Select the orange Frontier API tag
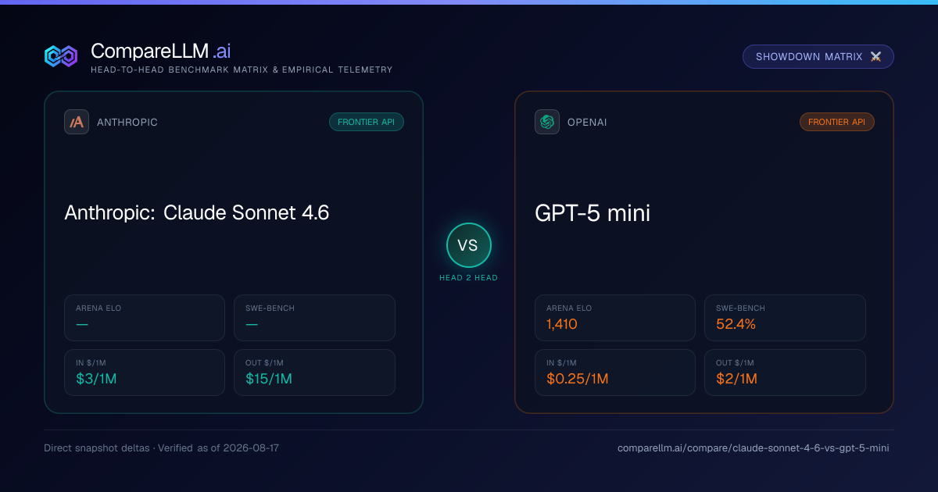This screenshot has height=492, width=938. 837,122
